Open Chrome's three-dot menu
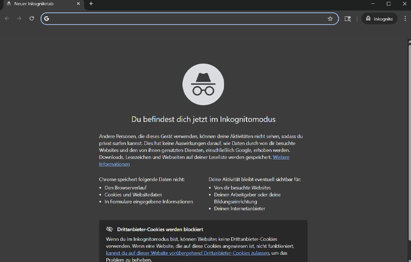Viewport: 411px width, 262px height. pos(404,18)
